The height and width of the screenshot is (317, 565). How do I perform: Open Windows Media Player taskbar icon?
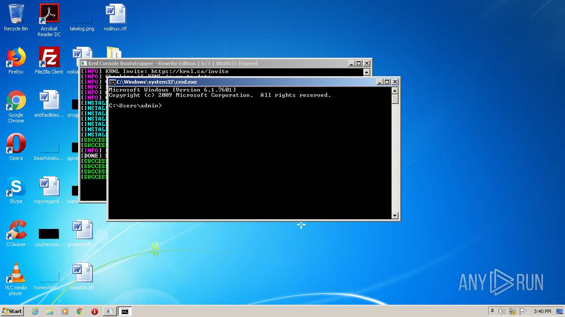(65, 311)
